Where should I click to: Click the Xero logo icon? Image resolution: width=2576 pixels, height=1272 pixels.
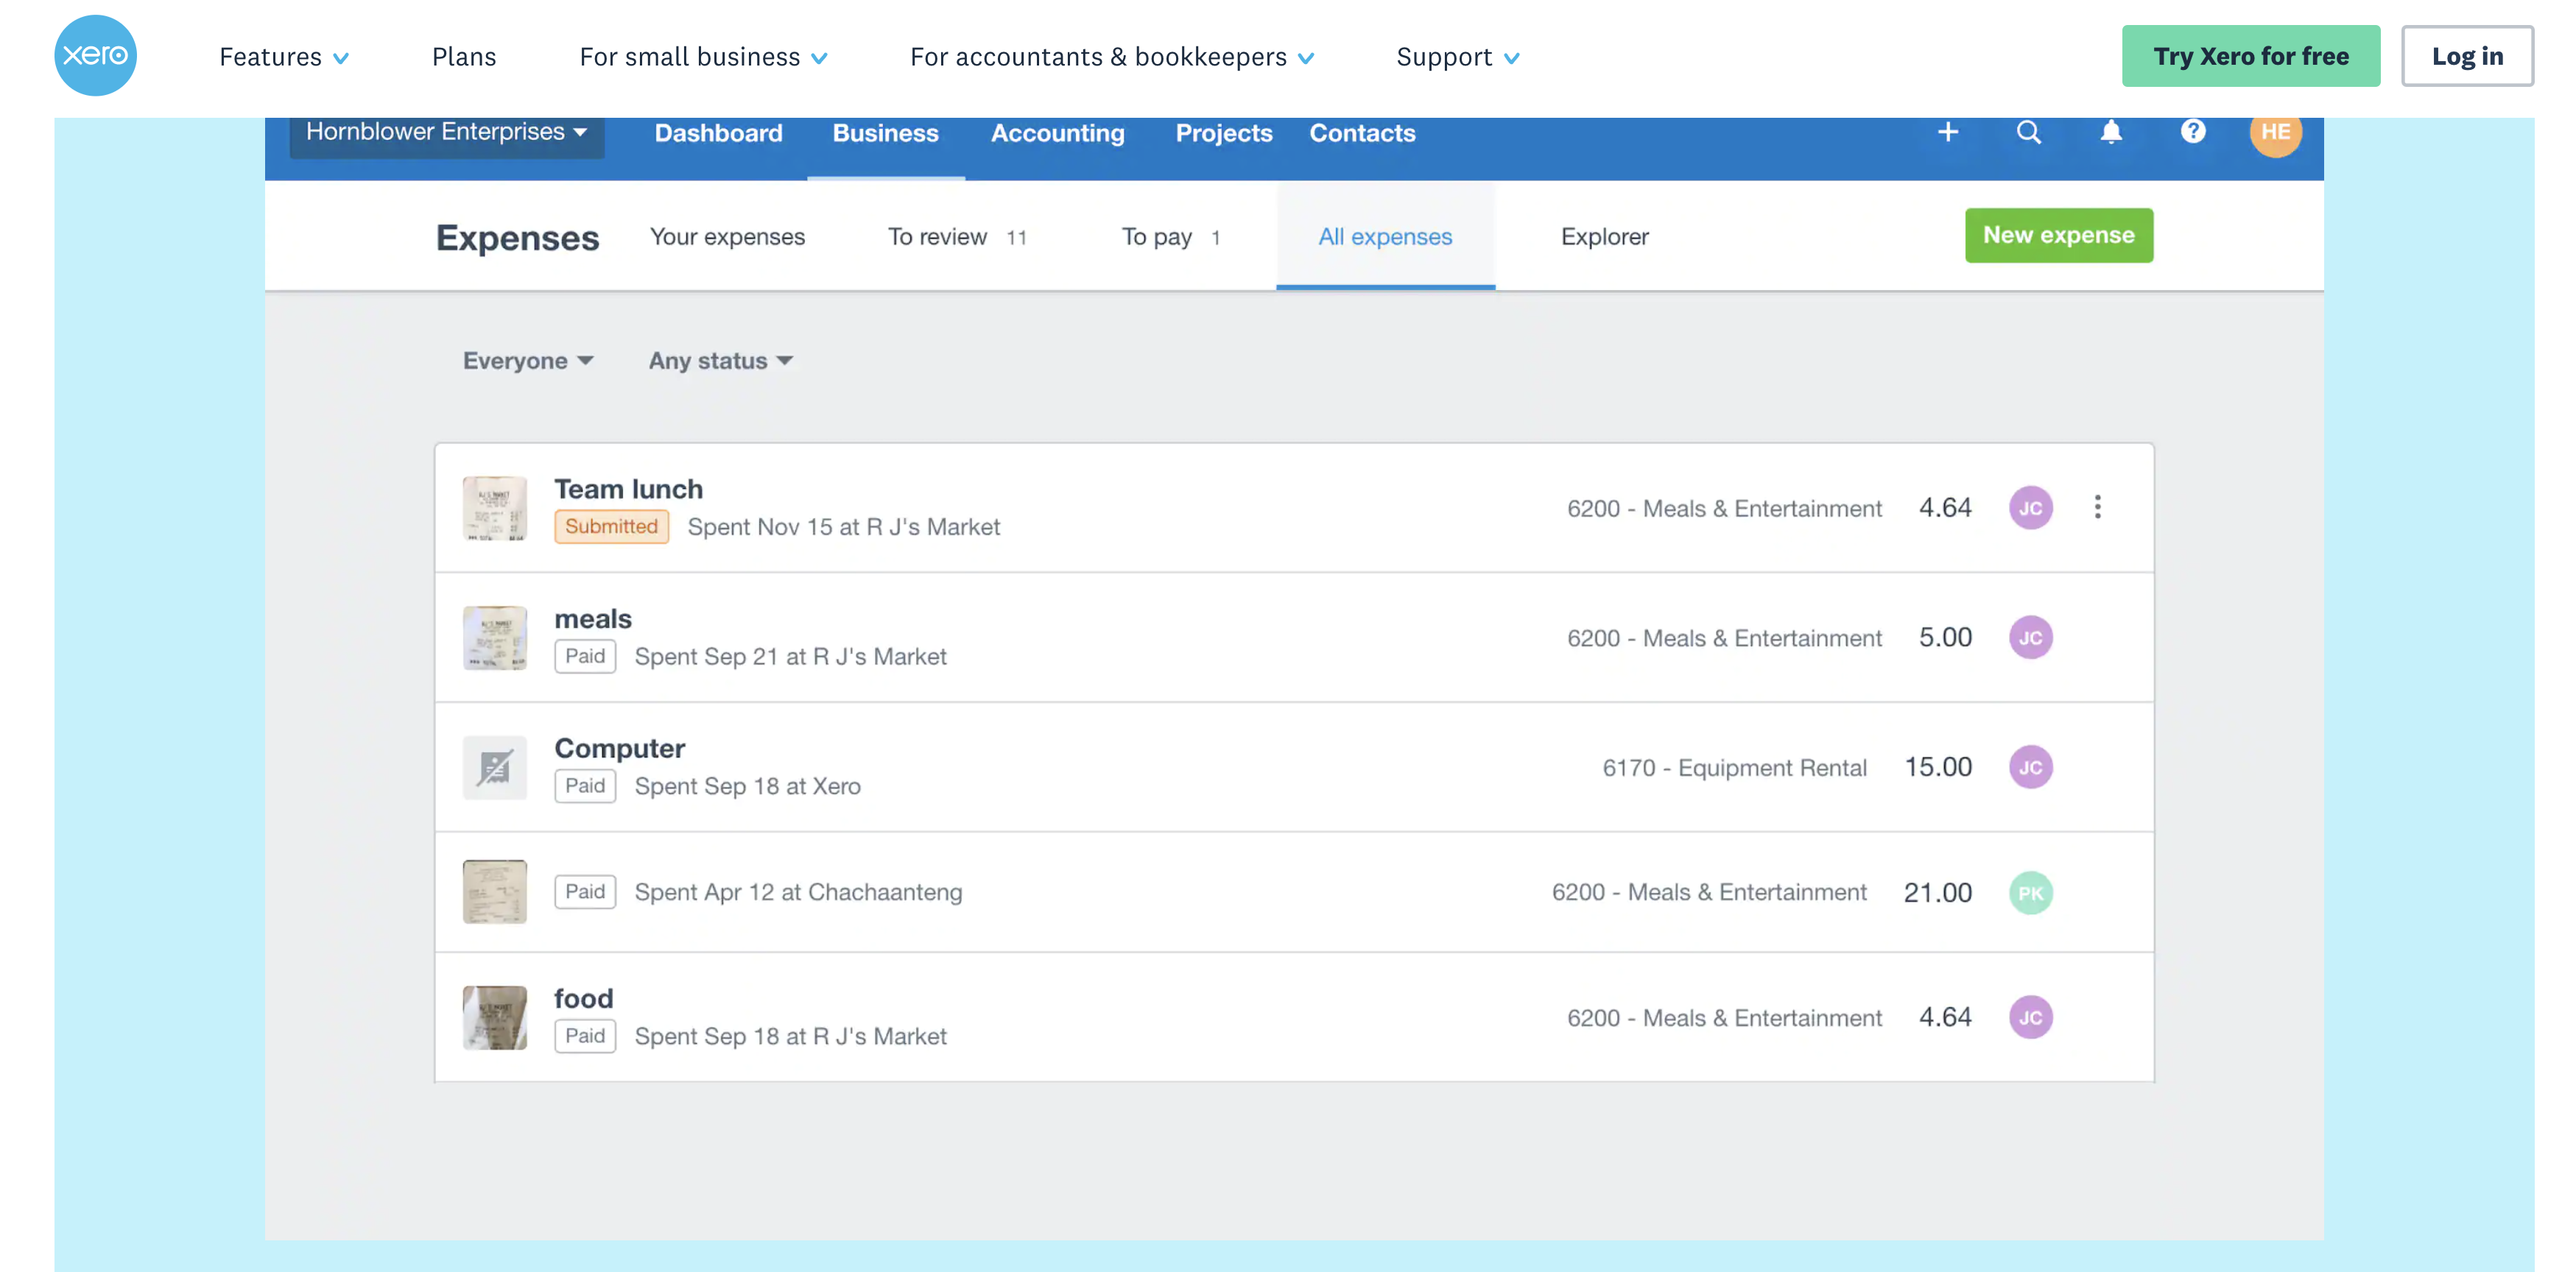pyautogui.click(x=95, y=56)
